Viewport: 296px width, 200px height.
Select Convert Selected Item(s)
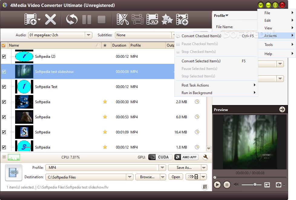coord(216,61)
